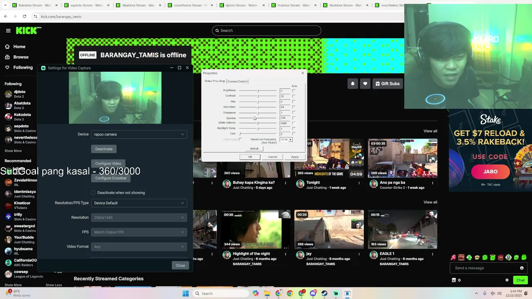The width and height of the screenshot is (532, 299).
Task: Click Apply in Properties dialog
Action: pos(295,157)
